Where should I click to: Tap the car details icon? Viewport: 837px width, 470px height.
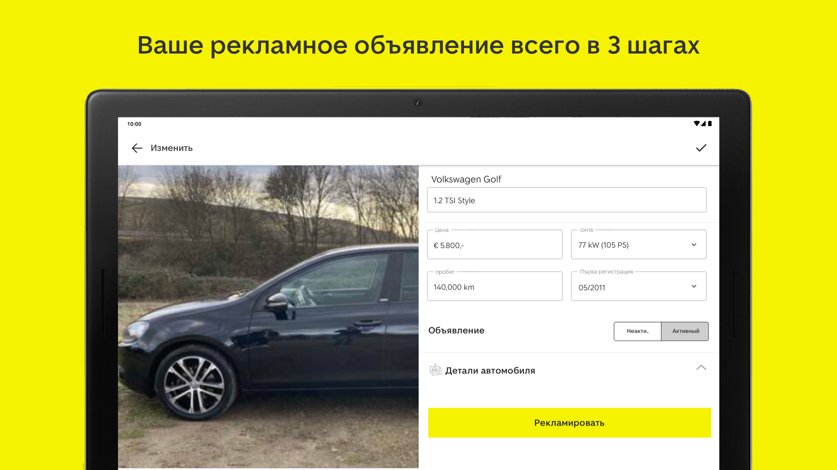pyautogui.click(x=436, y=370)
